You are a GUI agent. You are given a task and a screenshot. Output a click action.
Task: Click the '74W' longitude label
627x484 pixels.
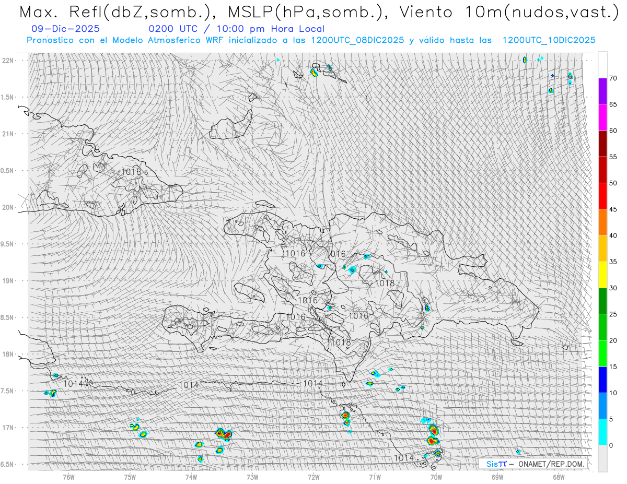point(191,477)
